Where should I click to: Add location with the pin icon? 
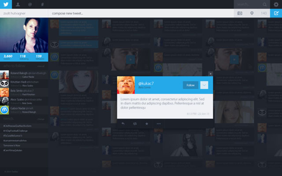[x=252, y=13]
